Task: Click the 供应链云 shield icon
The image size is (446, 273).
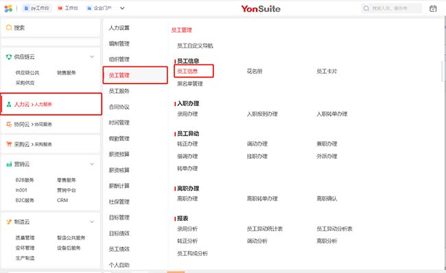Action: [9, 57]
